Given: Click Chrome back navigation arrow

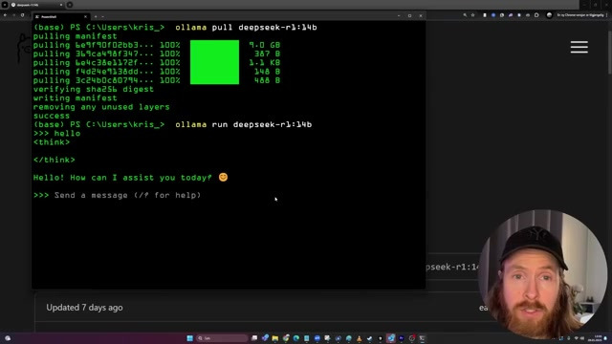Looking at the screenshot, I should 5,15.
